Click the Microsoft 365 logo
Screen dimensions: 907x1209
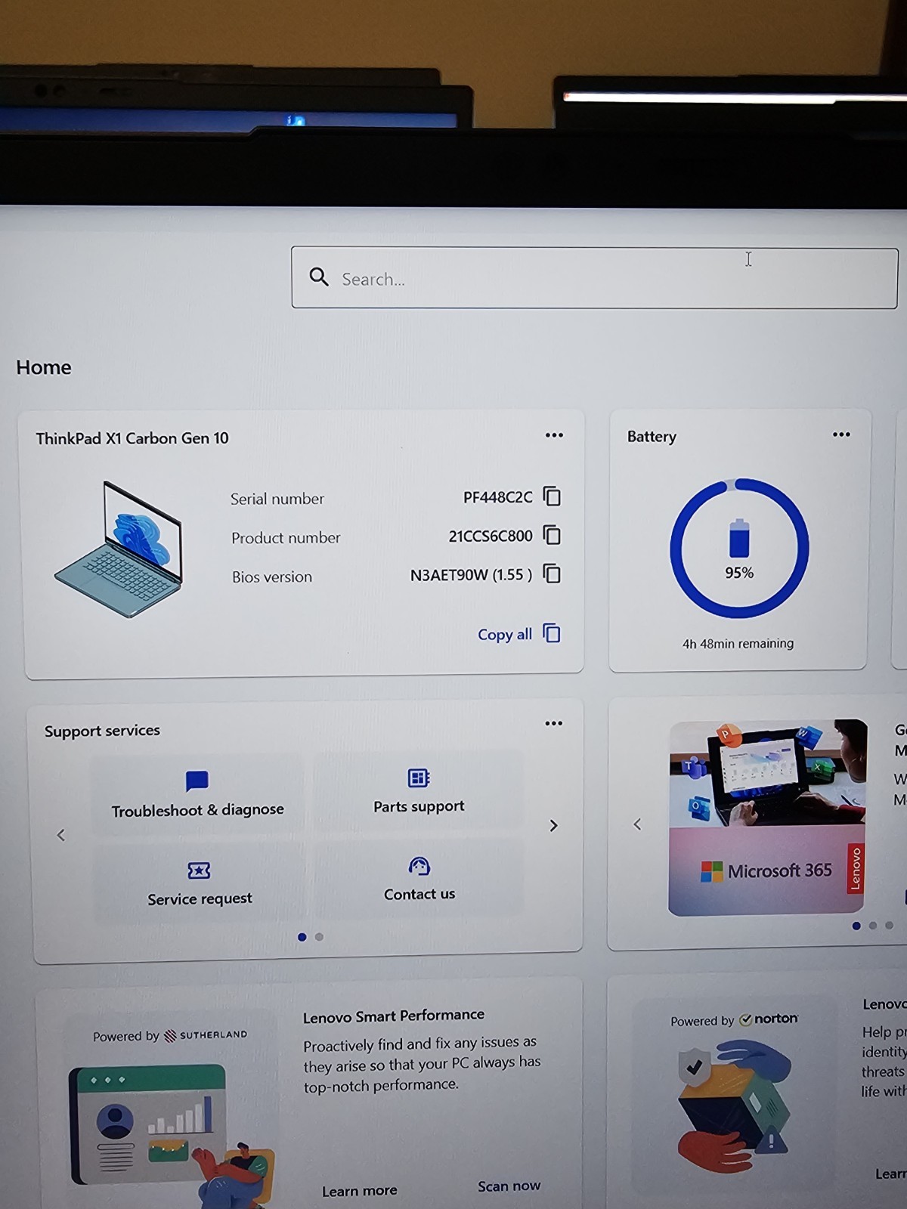766,871
